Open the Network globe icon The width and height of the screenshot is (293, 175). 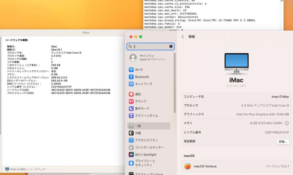point(131,84)
